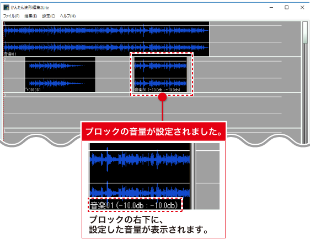Open the 編集(E) menu

[31, 16]
